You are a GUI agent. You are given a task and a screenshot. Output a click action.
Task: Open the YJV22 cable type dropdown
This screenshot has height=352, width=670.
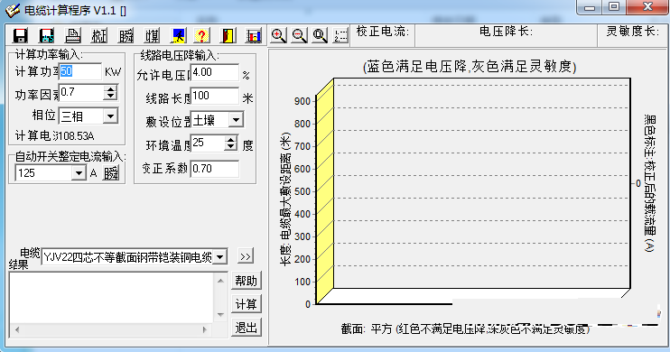click(x=219, y=256)
